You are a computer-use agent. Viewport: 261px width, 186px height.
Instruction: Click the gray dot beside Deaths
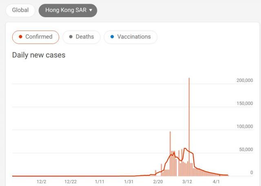[x=71, y=37]
